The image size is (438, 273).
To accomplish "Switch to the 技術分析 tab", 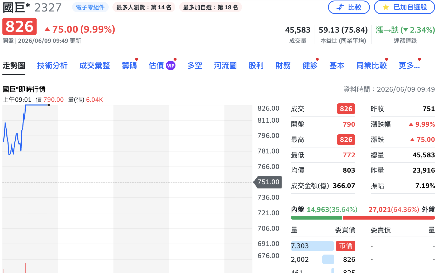I will [52, 65].
